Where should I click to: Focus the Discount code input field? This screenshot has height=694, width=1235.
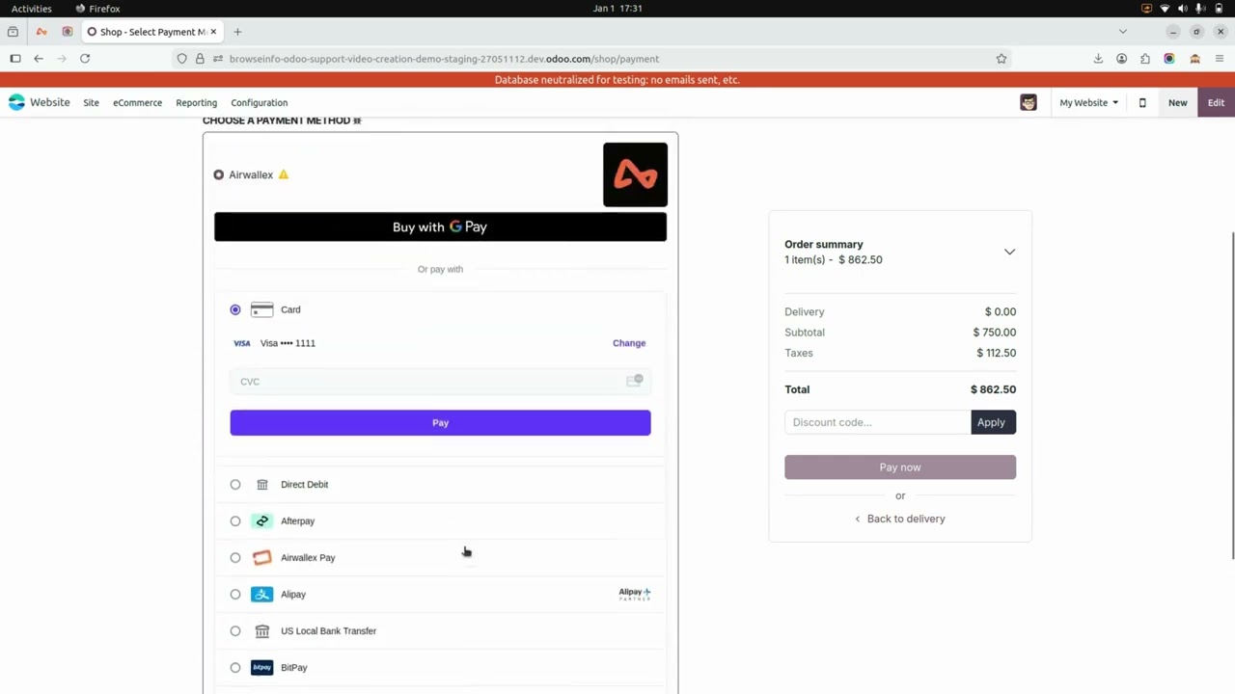click(x=877, y=422)
